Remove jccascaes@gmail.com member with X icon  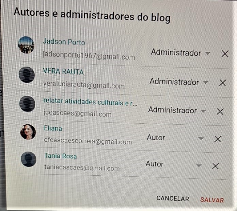pos(220,111)
